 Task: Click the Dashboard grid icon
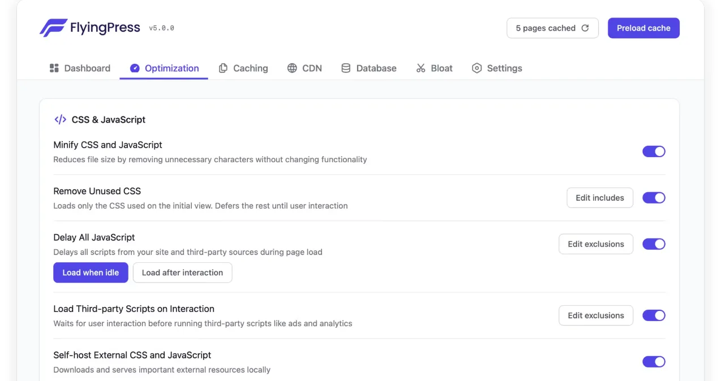tap(54, 68)
